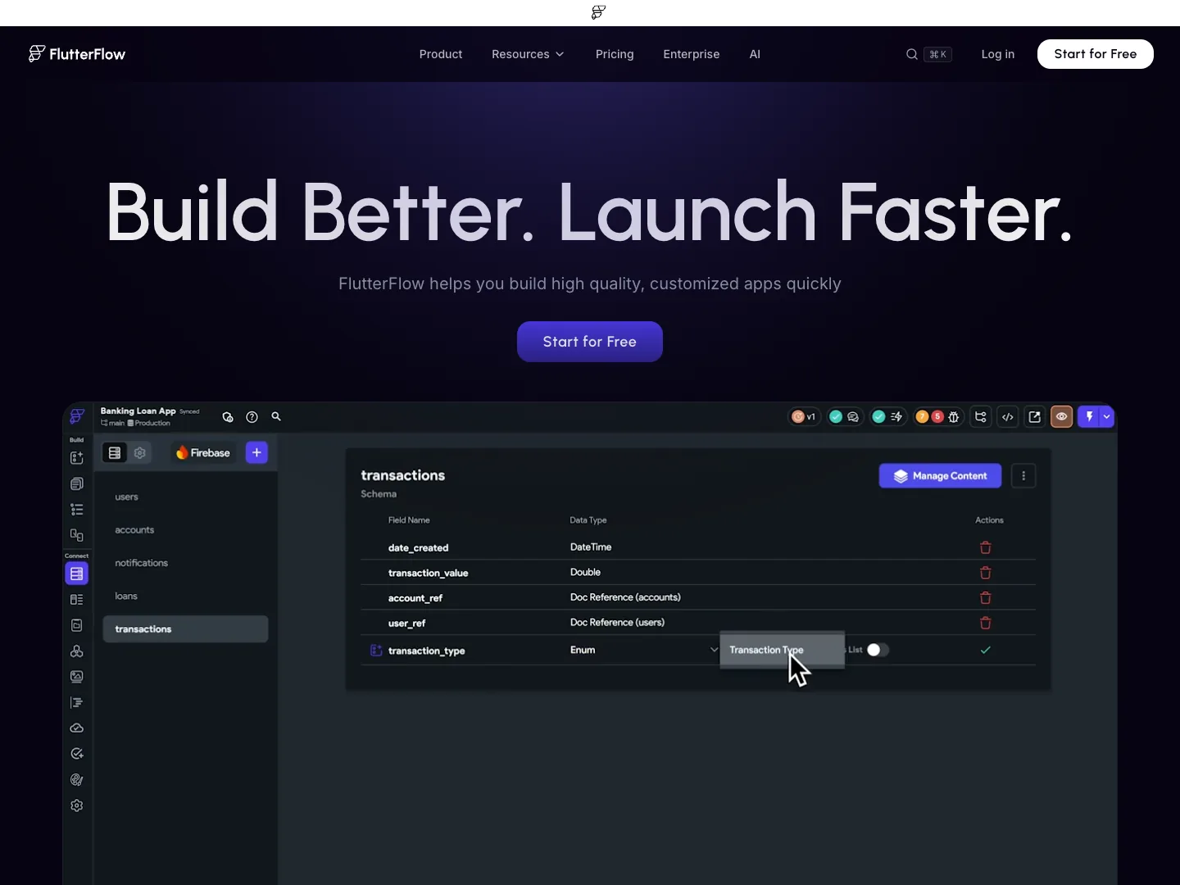
Task: Open the view code icon
Action: click(1008, 417)
